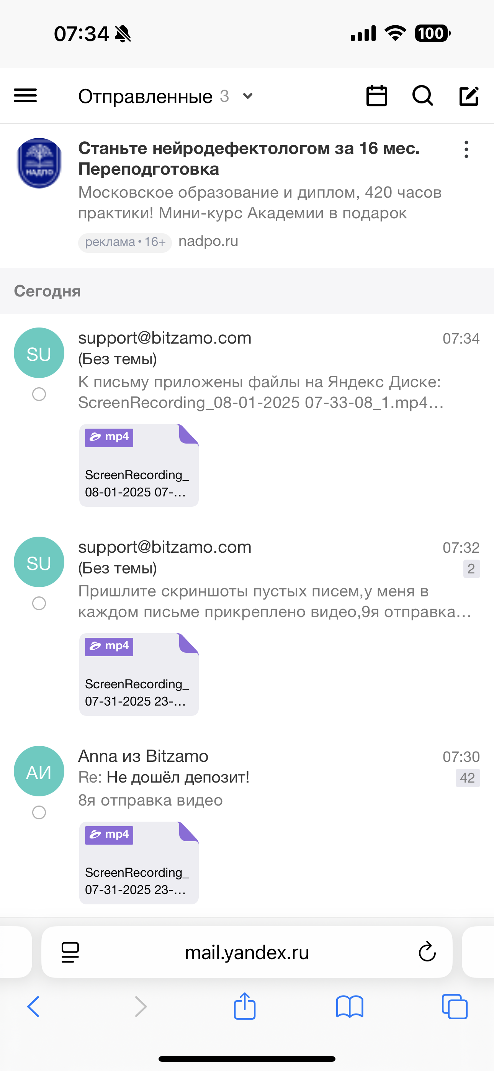Tap the Safari share icon

[x=244, y=1006]
